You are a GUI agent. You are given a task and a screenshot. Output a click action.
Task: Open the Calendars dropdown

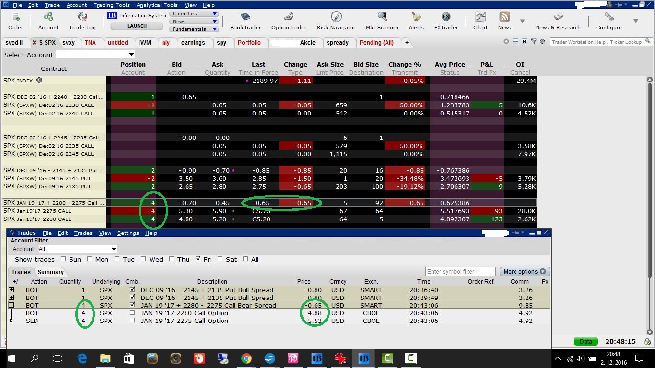point(194,14)
